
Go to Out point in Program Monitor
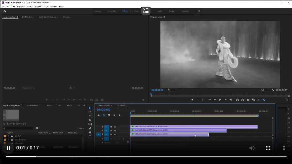click(x=231, y=100)
